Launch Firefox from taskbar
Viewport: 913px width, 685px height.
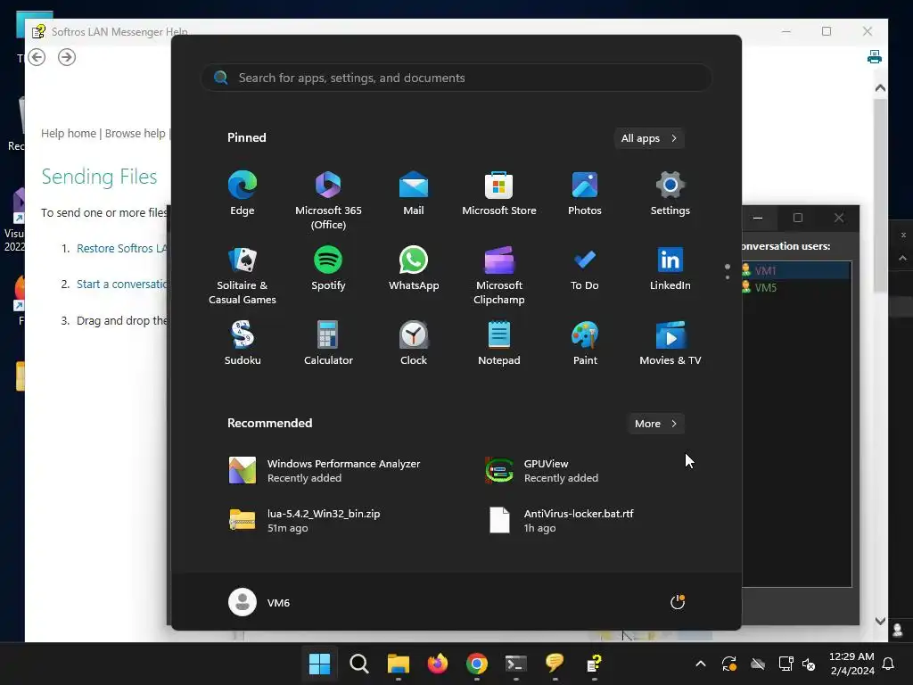[x=437, y=664]
